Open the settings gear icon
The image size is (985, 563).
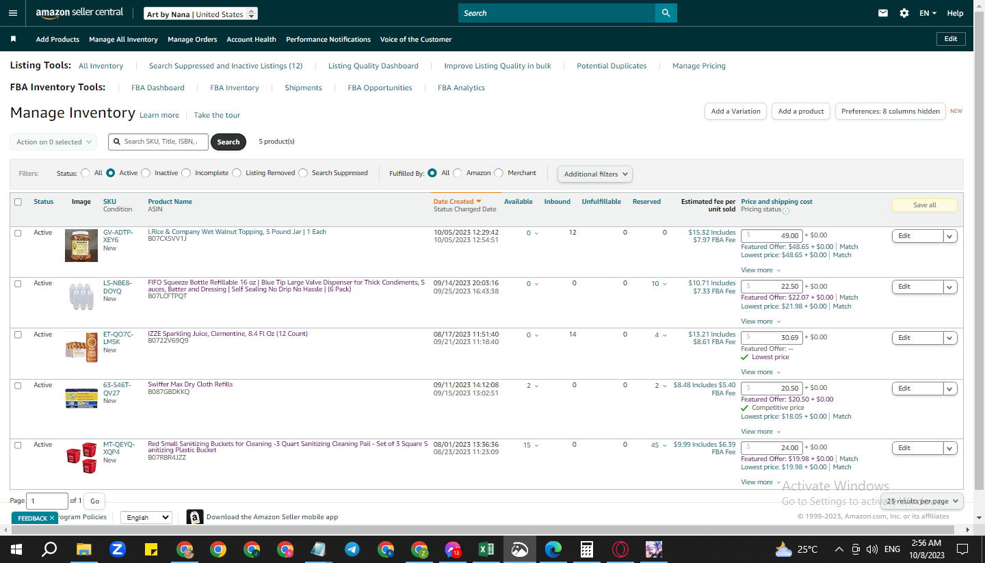tap(904, 13)
